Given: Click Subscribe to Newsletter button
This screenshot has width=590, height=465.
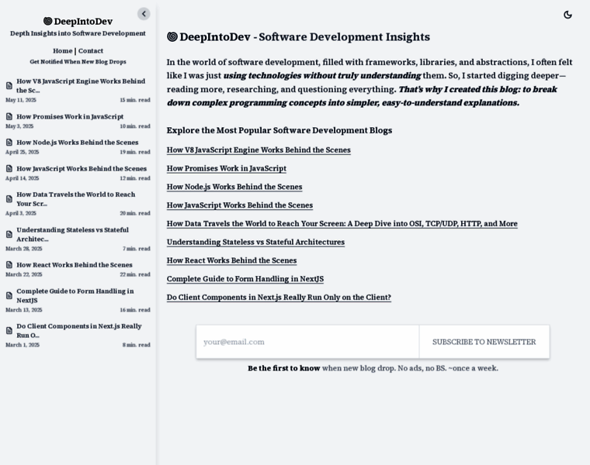Looking at the screenshot, I should pyautogui.click(x=484, y=342).
